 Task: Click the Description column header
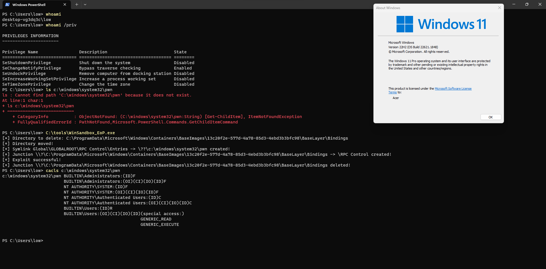pyautogui.click(x=93, y=52)
